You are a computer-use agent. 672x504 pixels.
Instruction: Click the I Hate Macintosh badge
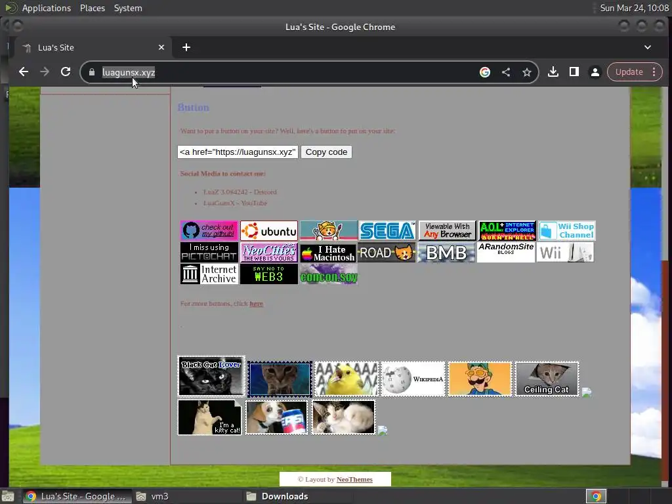(328, 253)
